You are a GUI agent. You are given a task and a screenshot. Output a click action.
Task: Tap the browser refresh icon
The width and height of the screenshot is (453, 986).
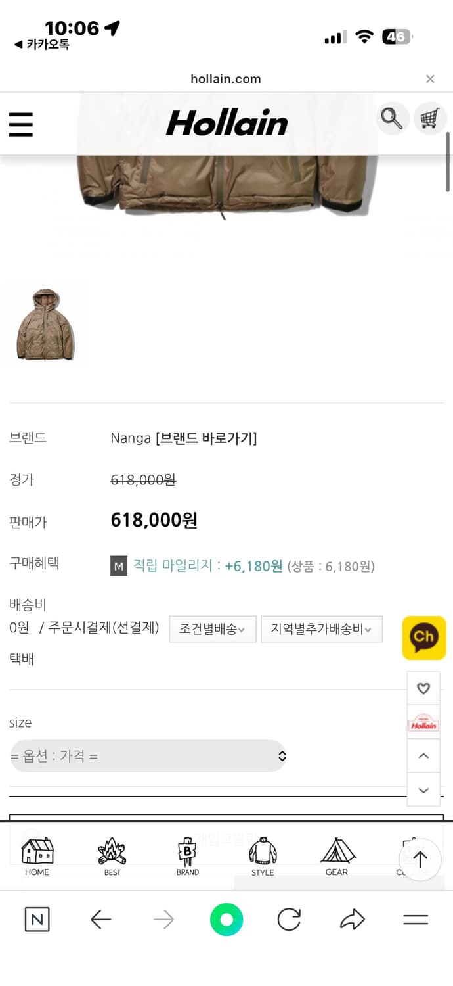click(290, 920)
